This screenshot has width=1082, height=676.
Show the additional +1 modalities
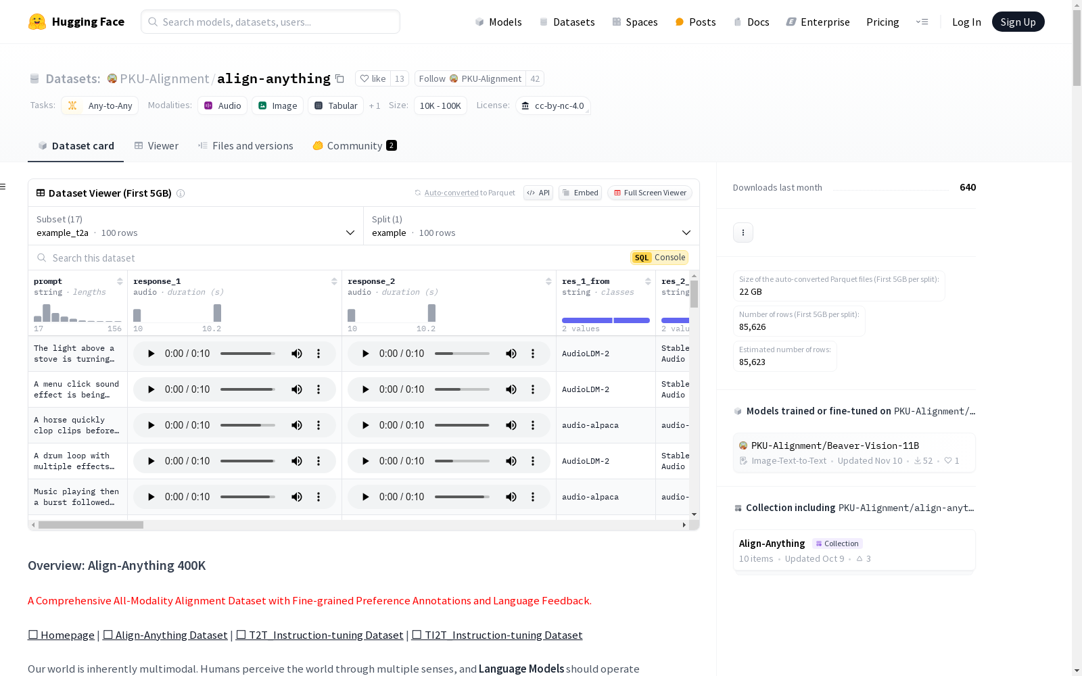375,106
